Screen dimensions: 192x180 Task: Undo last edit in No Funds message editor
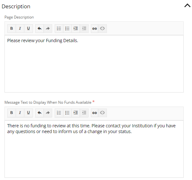click(39, 113)
